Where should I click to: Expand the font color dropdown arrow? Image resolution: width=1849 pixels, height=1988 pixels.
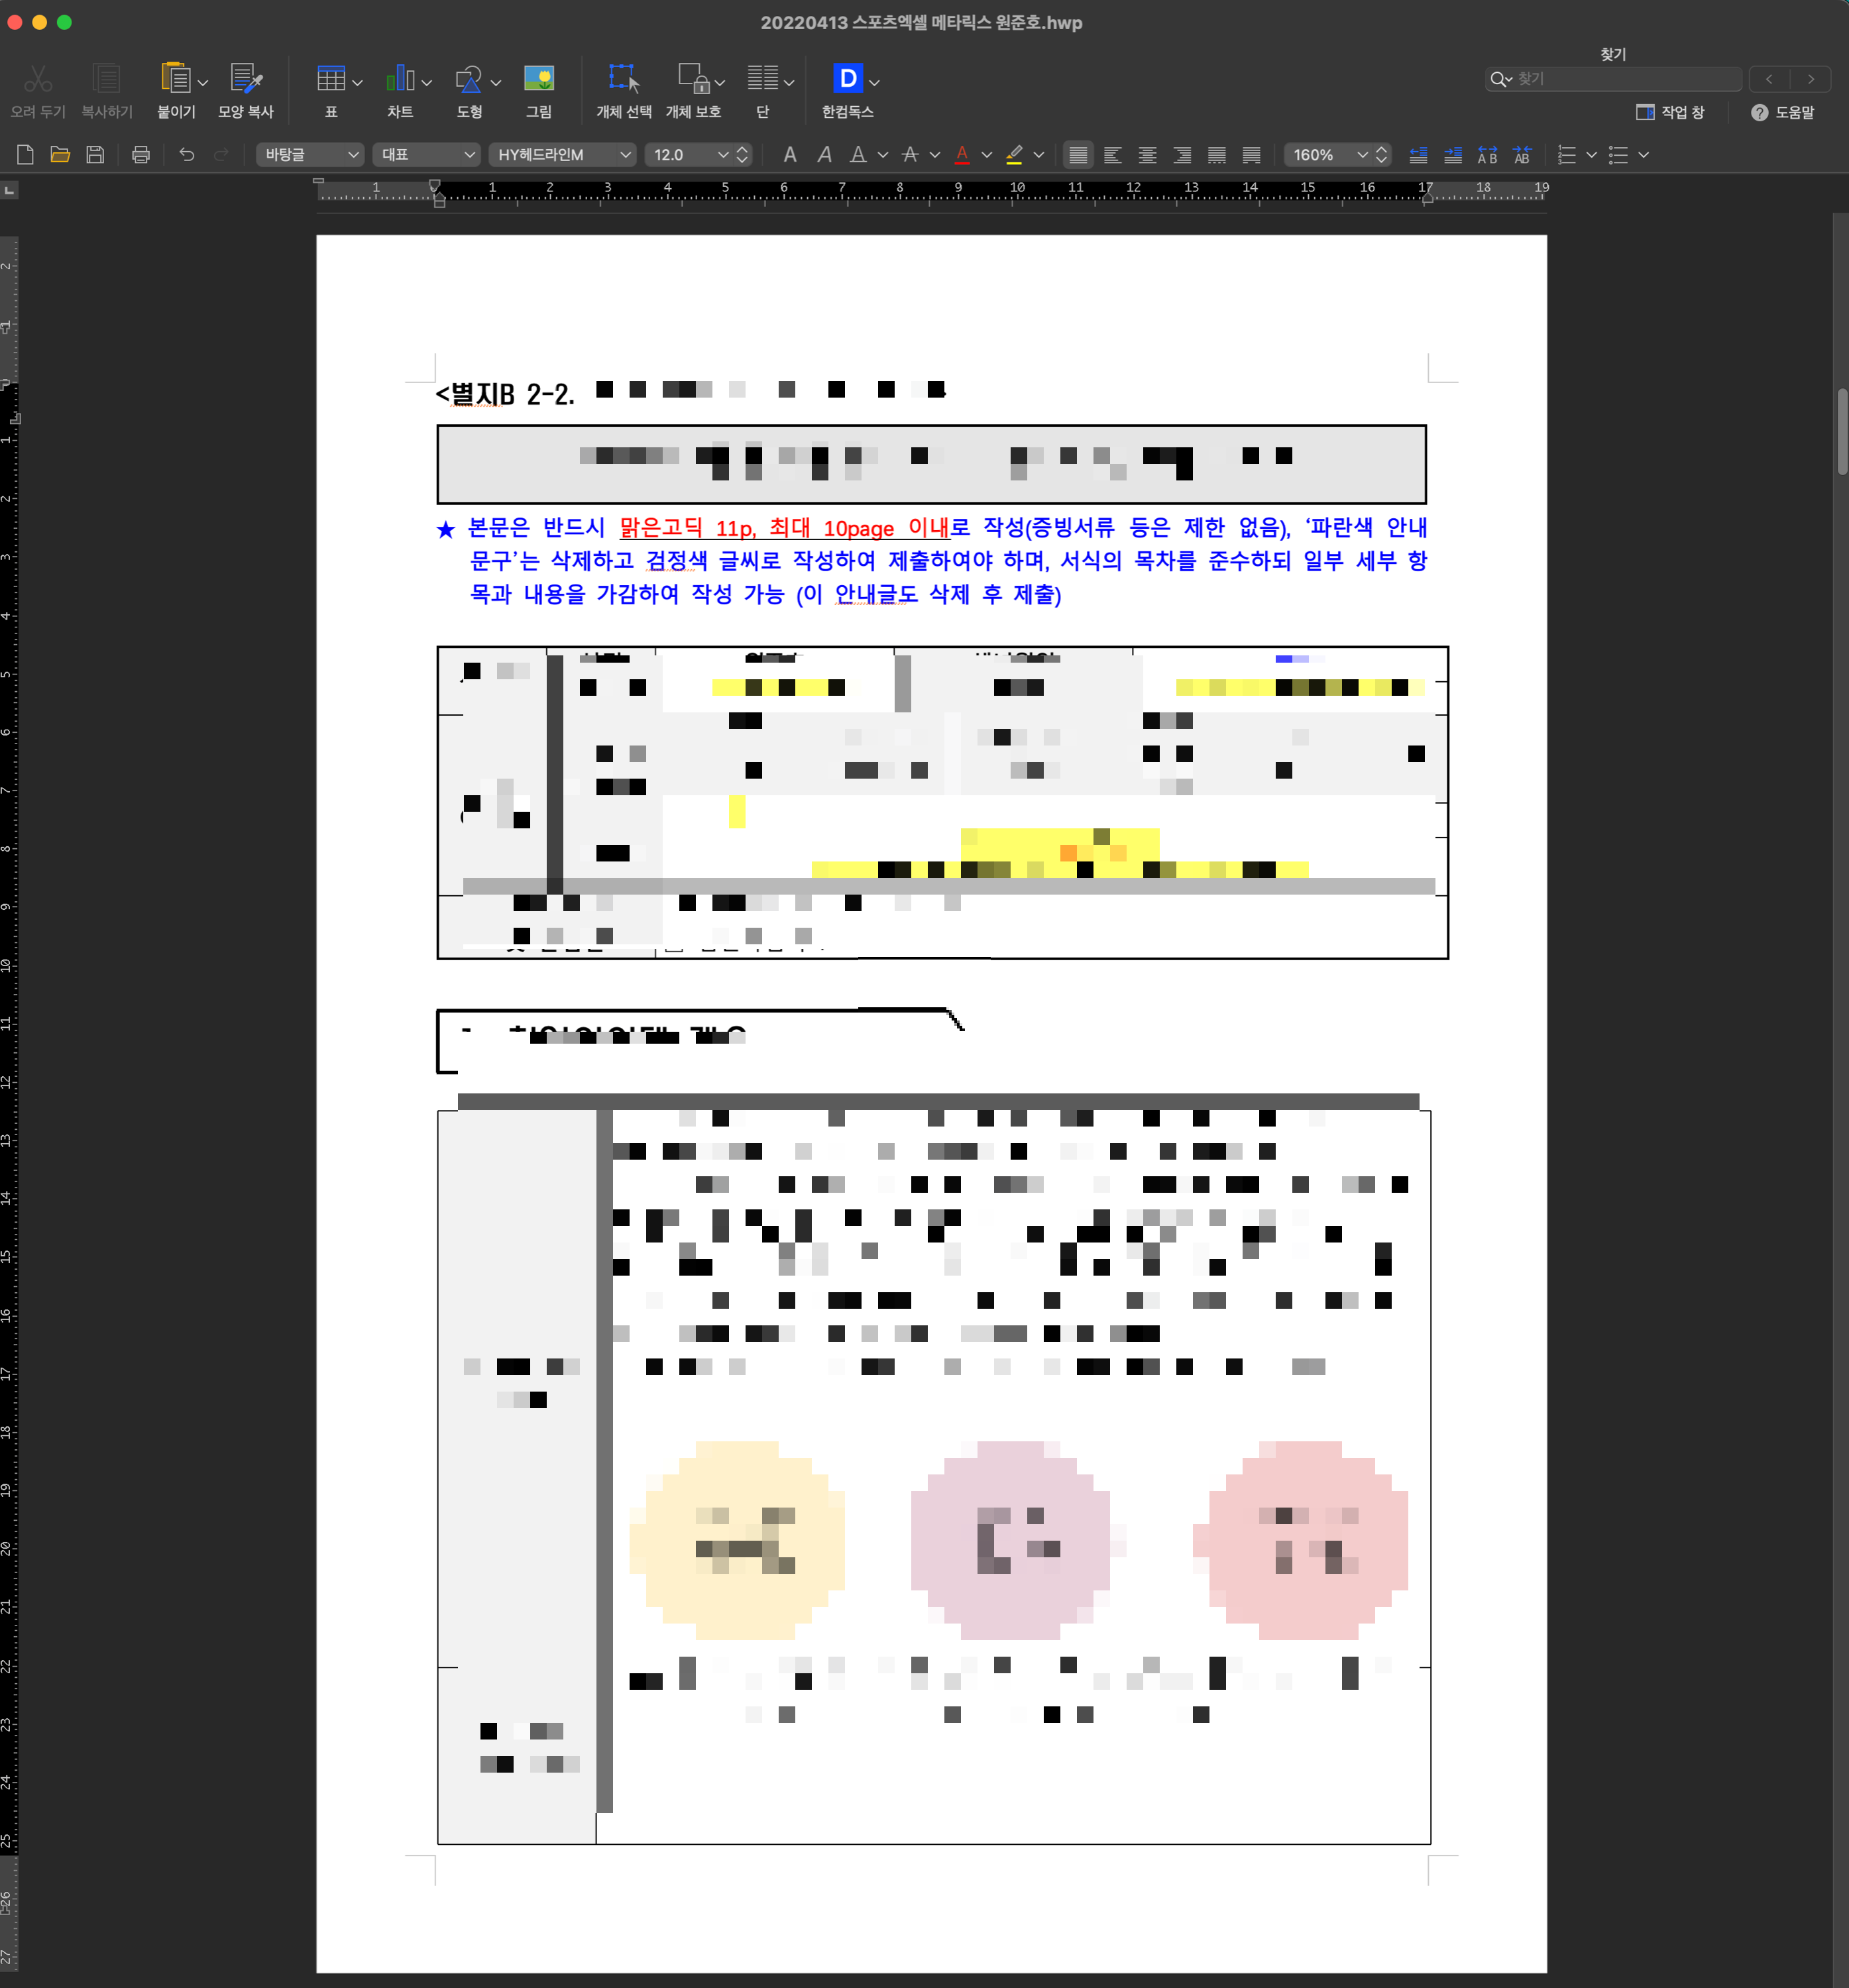pos(987,155)
